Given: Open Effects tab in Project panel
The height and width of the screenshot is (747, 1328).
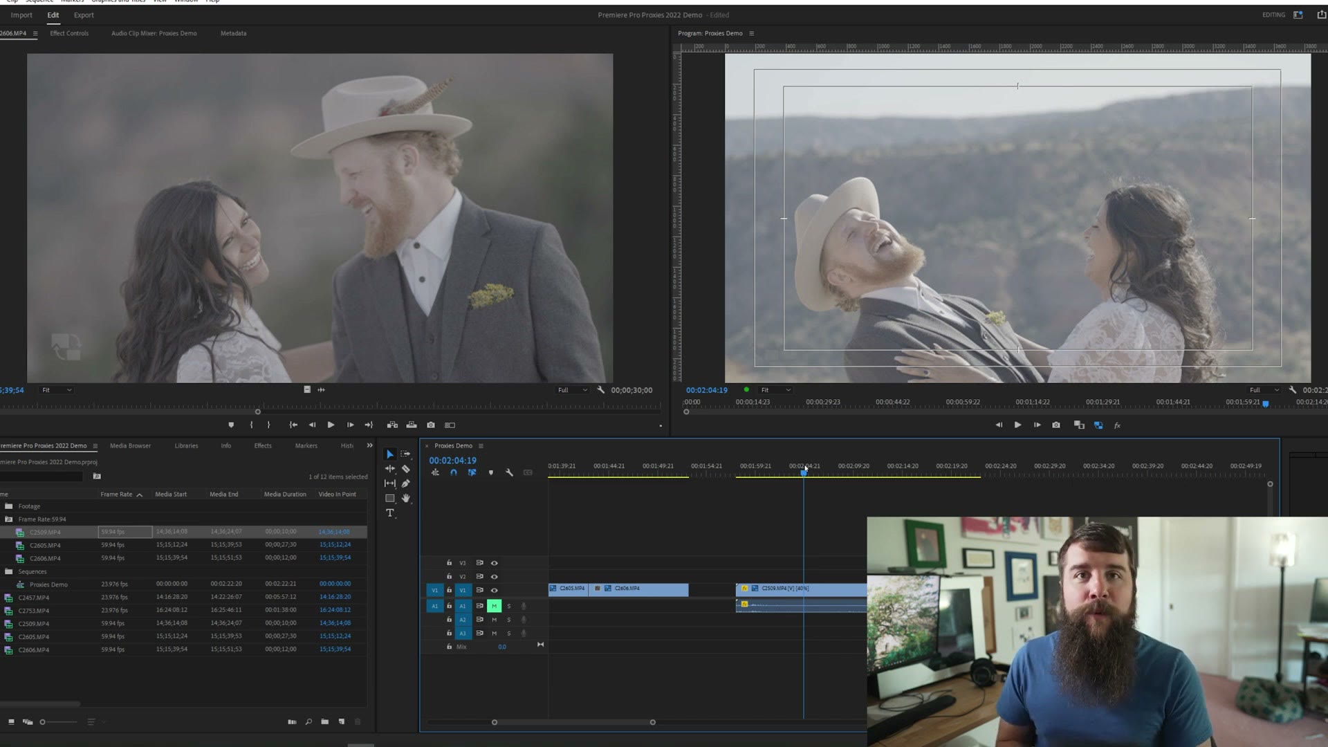Looking at the screenshot, I should coord(263,446).
